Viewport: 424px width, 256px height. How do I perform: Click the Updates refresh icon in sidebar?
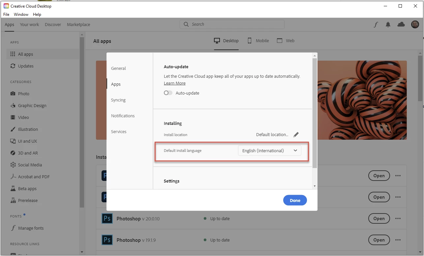pos(13,66)
